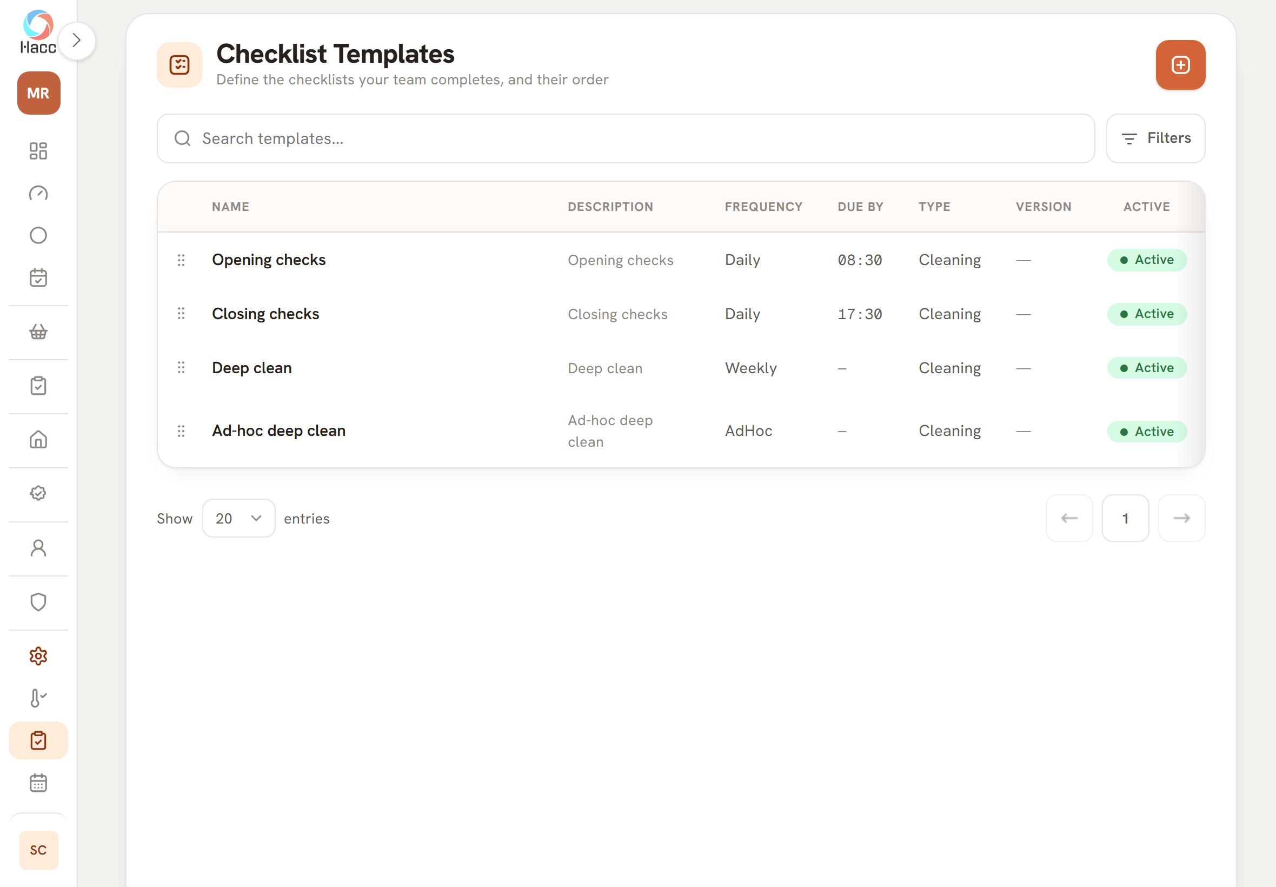The height and width of the screenshot is (887, 1276).
Task: Open the SC user avatar
Action: [38, 850]
